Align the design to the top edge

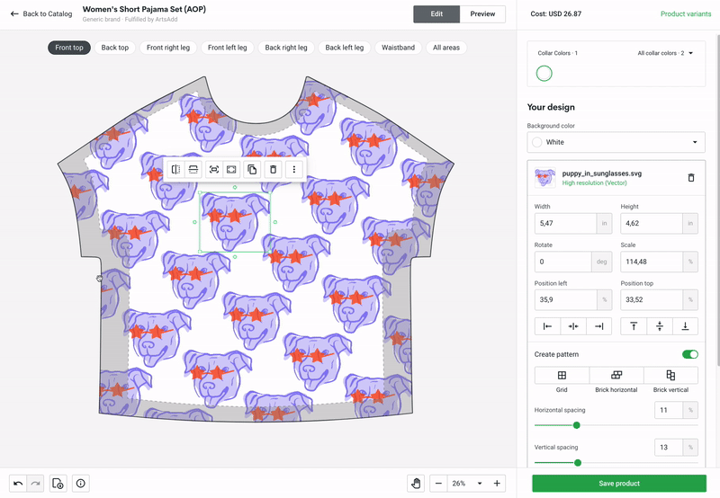[x=634, y=326]
